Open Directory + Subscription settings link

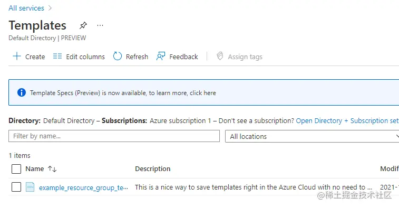[x=347, y=120]
